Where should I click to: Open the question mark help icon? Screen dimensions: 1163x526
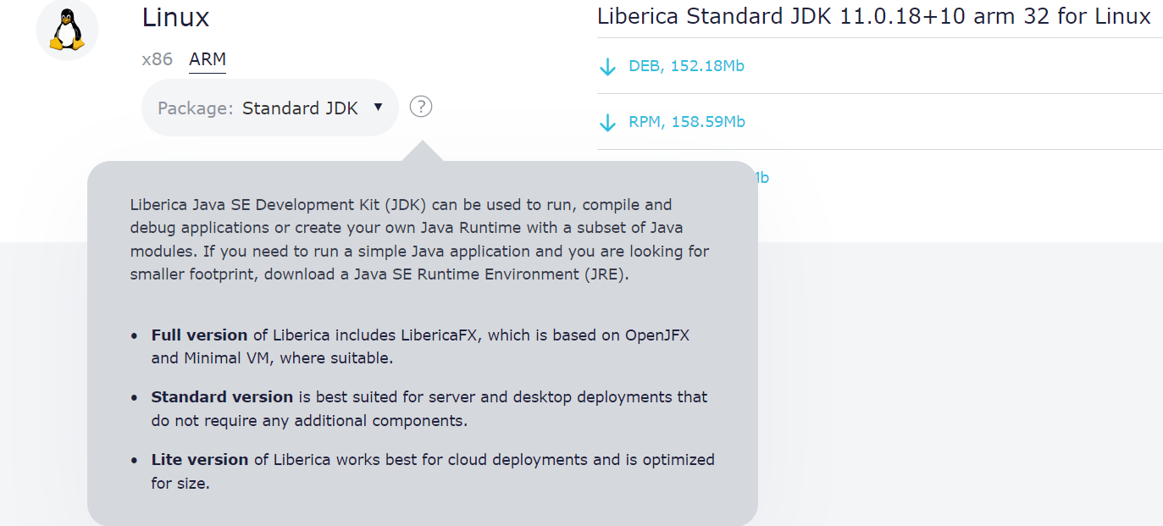pos(420,107)
